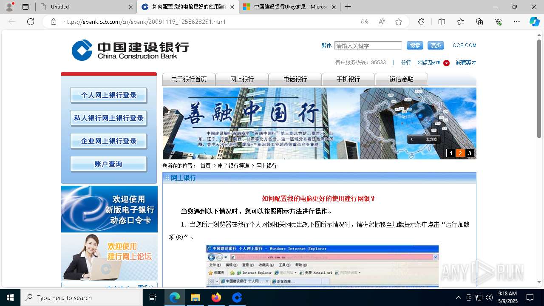The height and width of the screenshot is (306, 544).
Task: Open Browser essentials heart icon
Action: [x=498, y=22]
